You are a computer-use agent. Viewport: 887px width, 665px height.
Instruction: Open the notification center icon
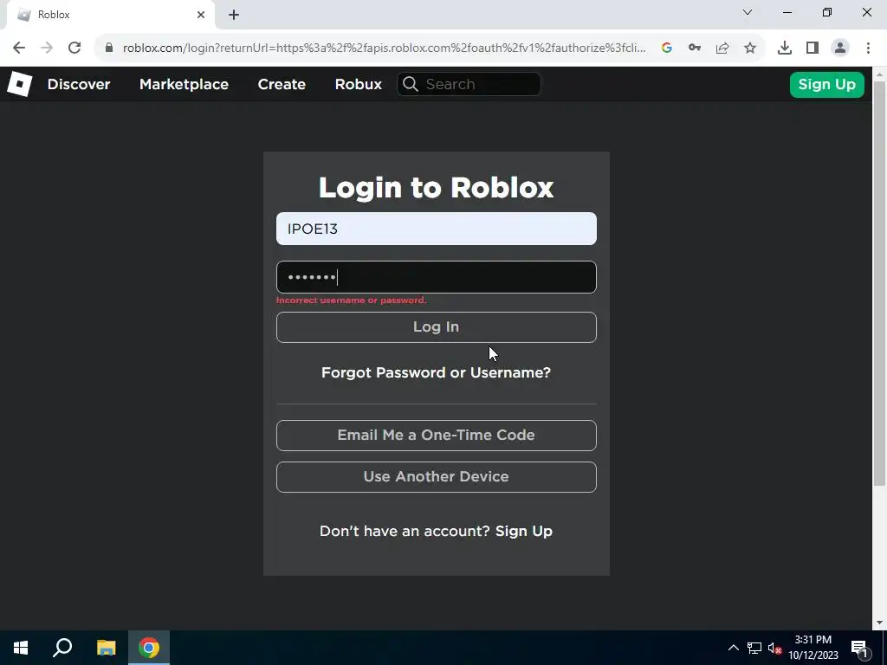(859, 648)
